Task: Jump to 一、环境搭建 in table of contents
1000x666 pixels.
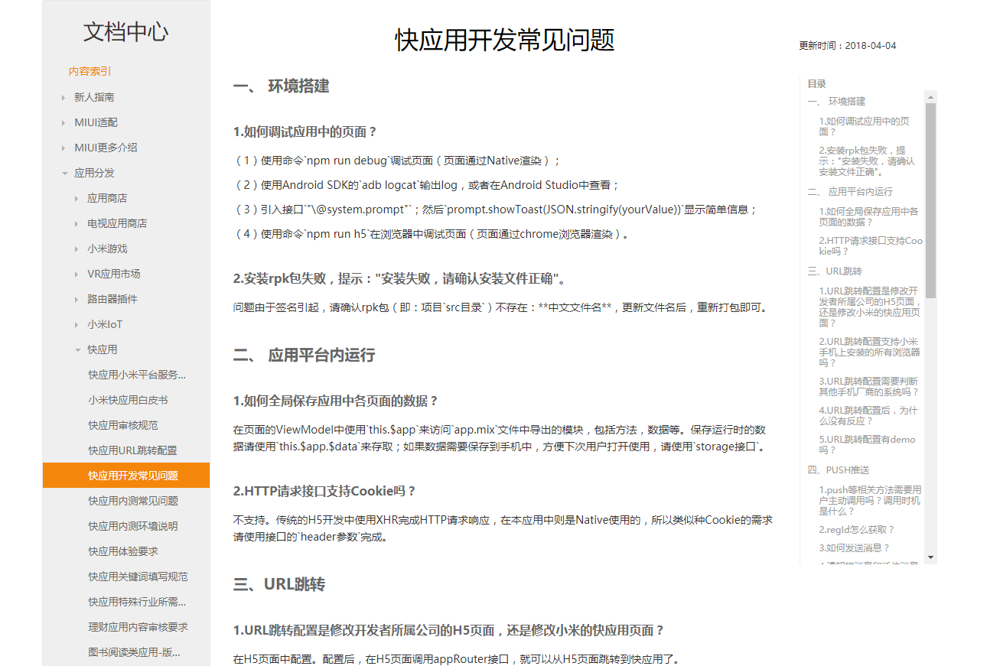Action: [x=836, y=101]
